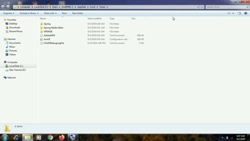This screenshot has height=141, width=250.
Task: Launch Firefox from the taskbar
Action: tap(62, 137)
